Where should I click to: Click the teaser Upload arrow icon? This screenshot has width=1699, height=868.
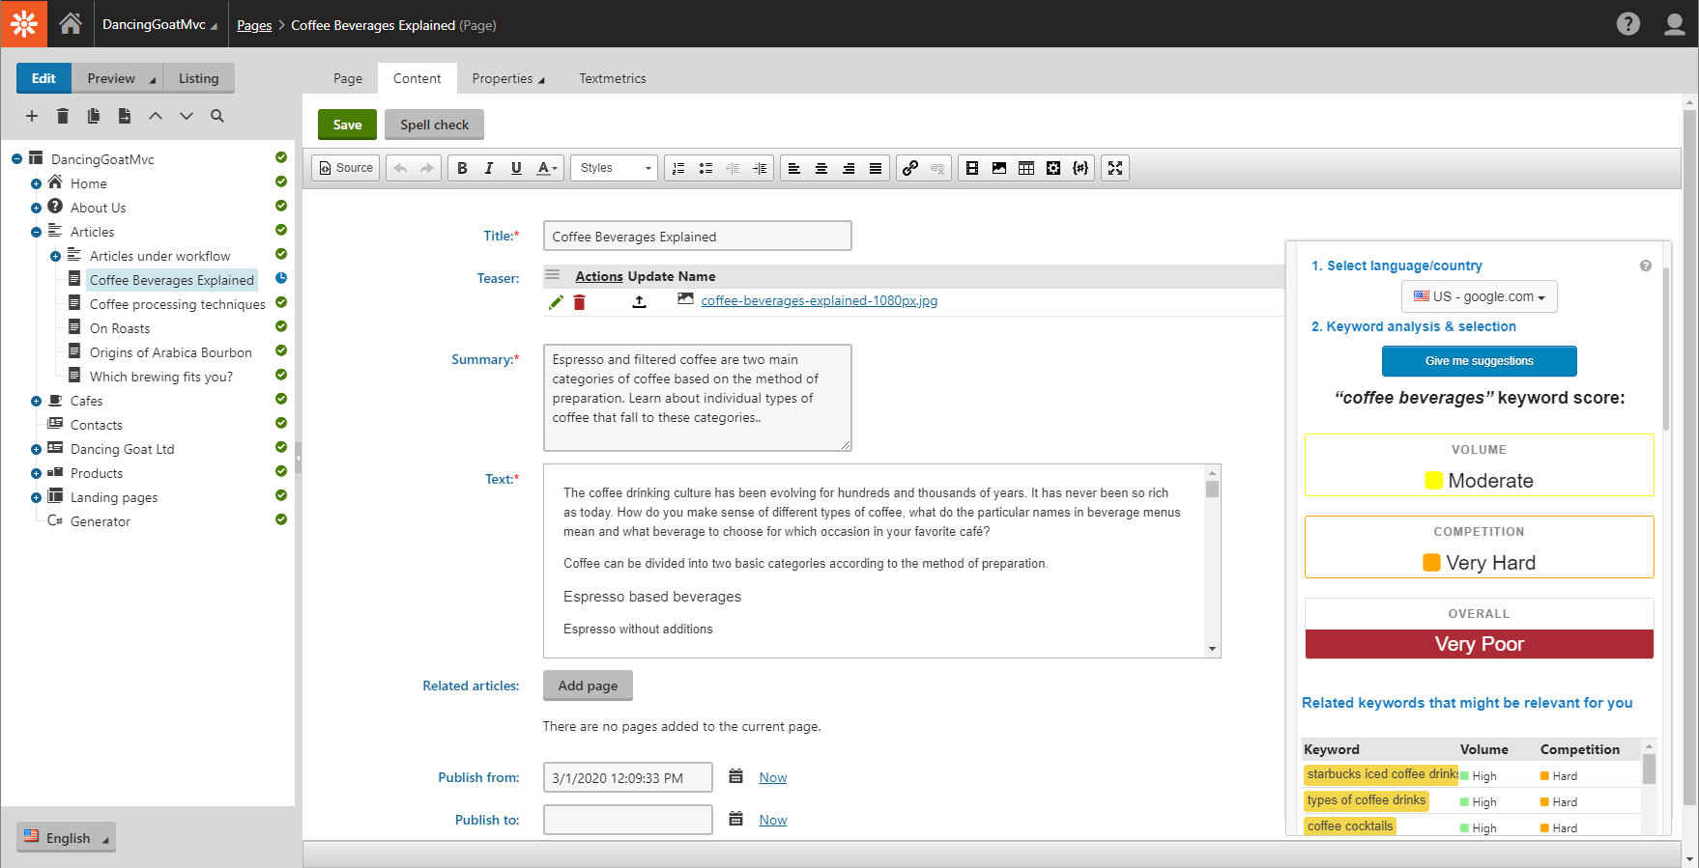click(639, 302)
